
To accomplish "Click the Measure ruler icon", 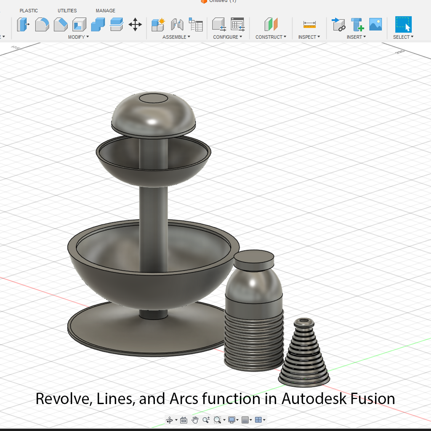I will pyautogui.click(x=309, y=25).
